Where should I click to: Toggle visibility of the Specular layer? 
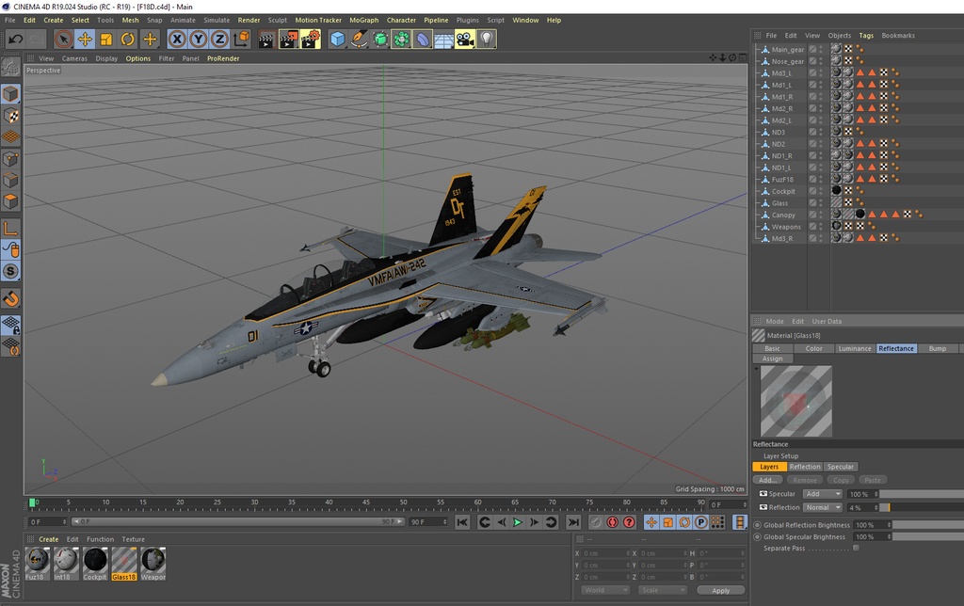(x=763, y=494)
